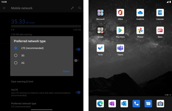Open OneDrive from home screen
The image size is (172, 111).
click(x=140, y=13)
